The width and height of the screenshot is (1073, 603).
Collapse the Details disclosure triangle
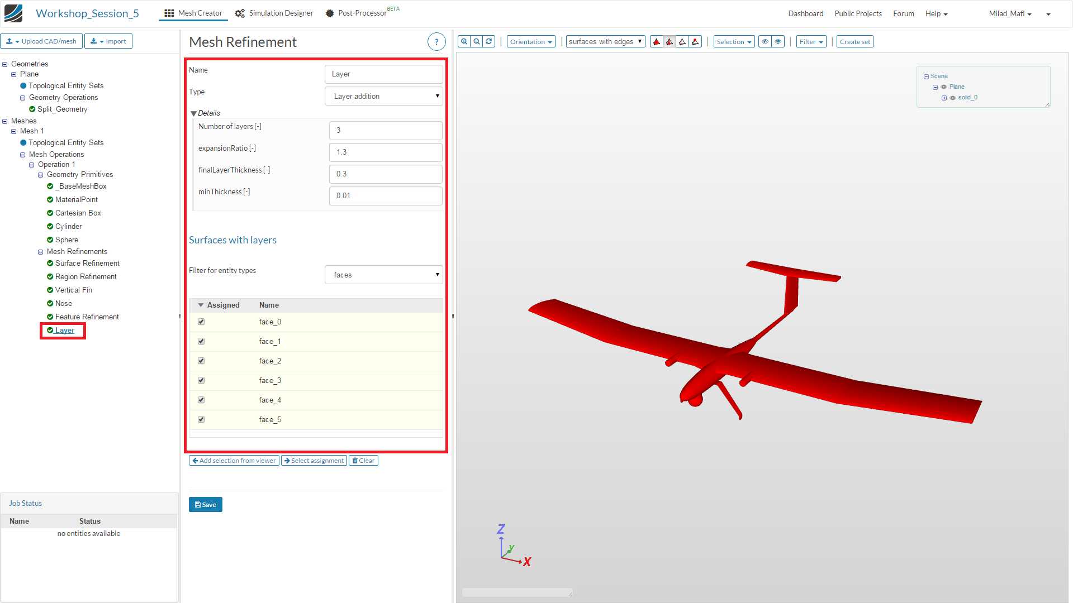(193, 113)
